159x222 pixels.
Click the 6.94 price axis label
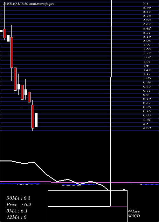point(147,82)
